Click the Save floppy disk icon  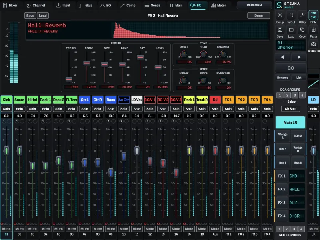[x=280, y=30]
